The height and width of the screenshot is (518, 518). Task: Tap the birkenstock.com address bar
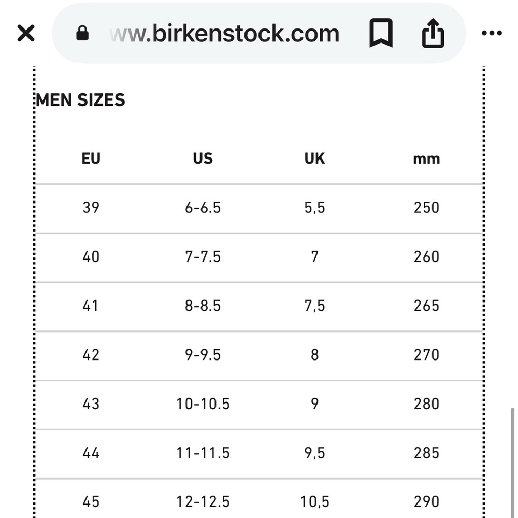[x=224, y=33]
